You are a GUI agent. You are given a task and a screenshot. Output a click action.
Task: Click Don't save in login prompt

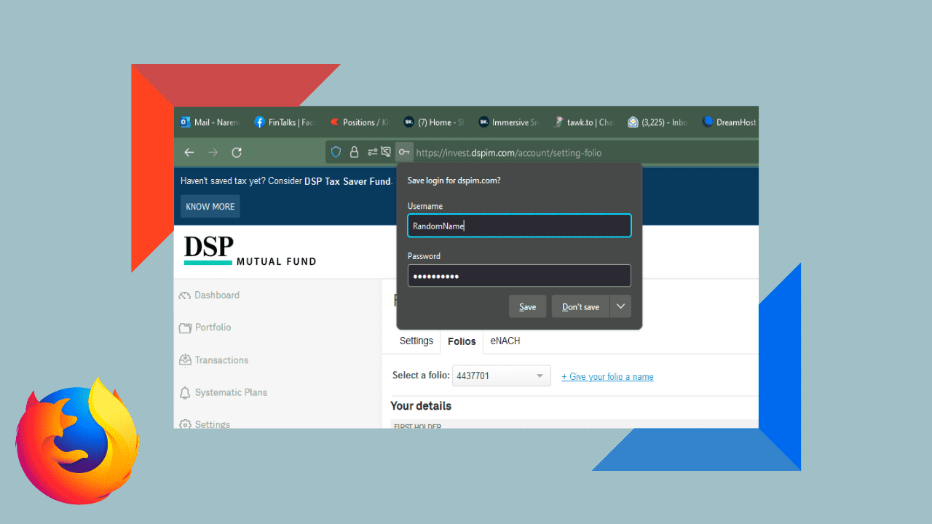[580, 306]
